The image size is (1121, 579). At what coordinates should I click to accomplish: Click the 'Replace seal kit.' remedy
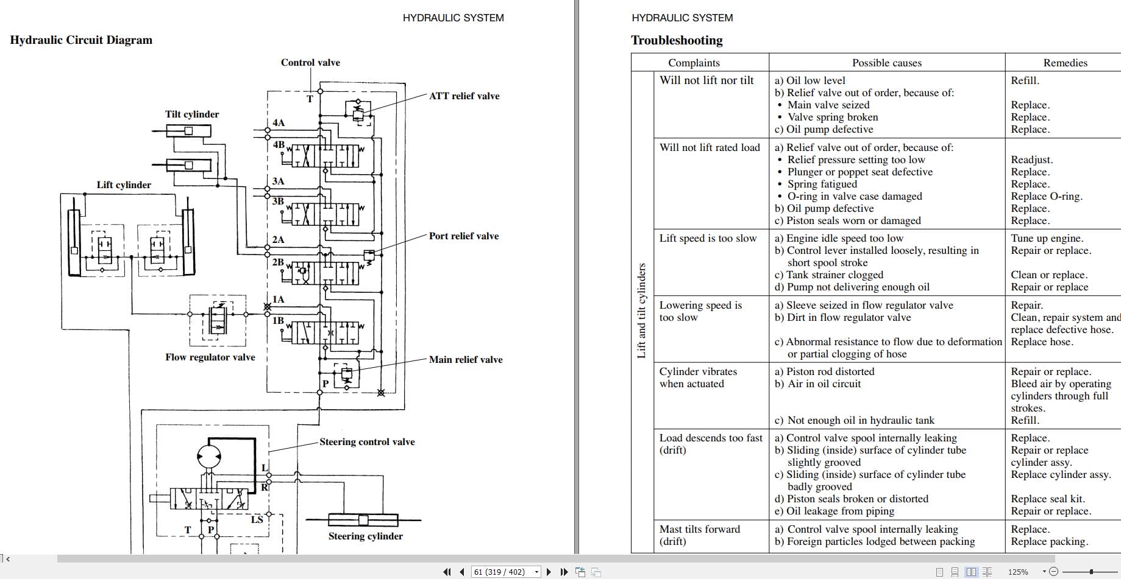coord(1048,499)
